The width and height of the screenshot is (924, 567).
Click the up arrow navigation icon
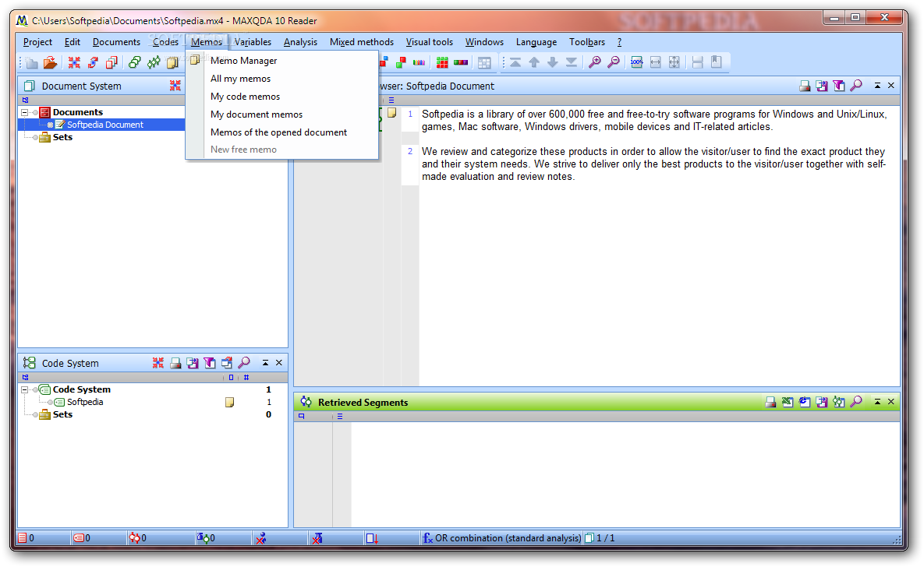click(x=534, y=62)
